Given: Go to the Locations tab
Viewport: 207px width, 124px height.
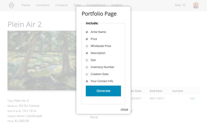Looking at the screenshot, I should coord(43,5).
